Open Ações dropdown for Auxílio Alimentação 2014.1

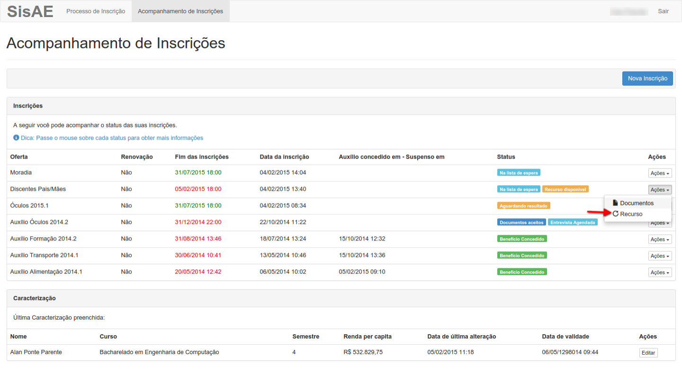tap(660, 273)
